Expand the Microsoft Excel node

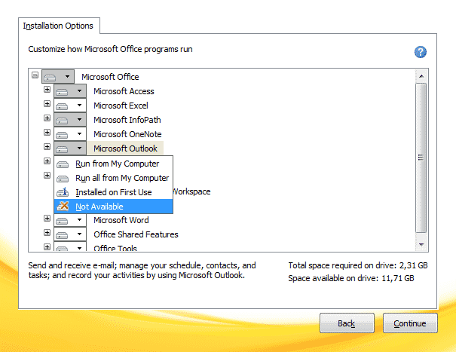tap(47, 103)
